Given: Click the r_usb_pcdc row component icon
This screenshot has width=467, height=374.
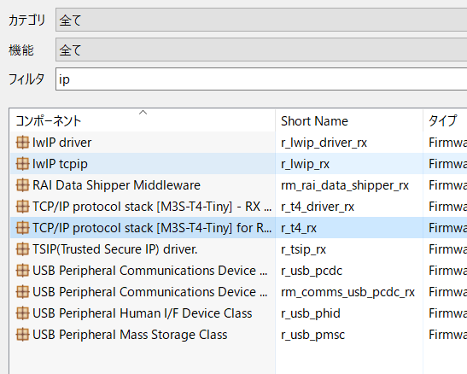Looking at the screenshot, I should pos(23,271).
